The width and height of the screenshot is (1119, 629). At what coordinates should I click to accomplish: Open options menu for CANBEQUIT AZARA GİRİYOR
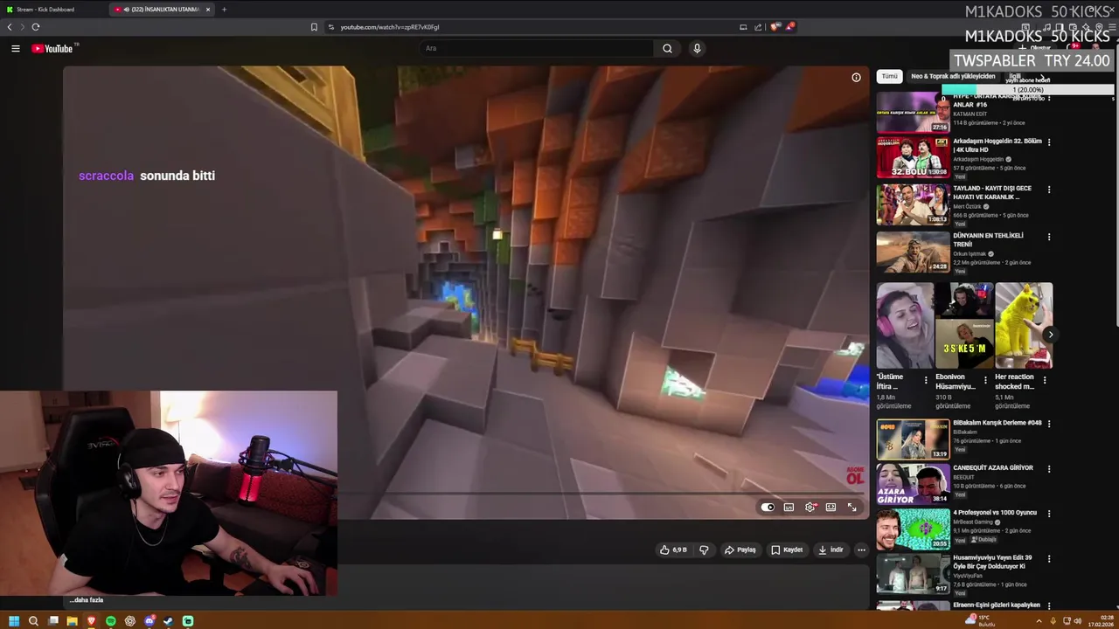tap(1049, 469)
